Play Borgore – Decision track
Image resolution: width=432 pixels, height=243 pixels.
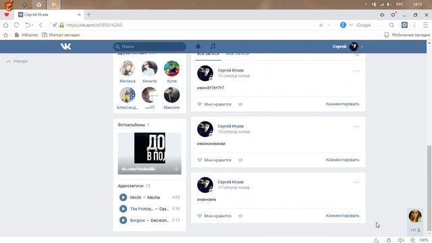tap(123, 220)
